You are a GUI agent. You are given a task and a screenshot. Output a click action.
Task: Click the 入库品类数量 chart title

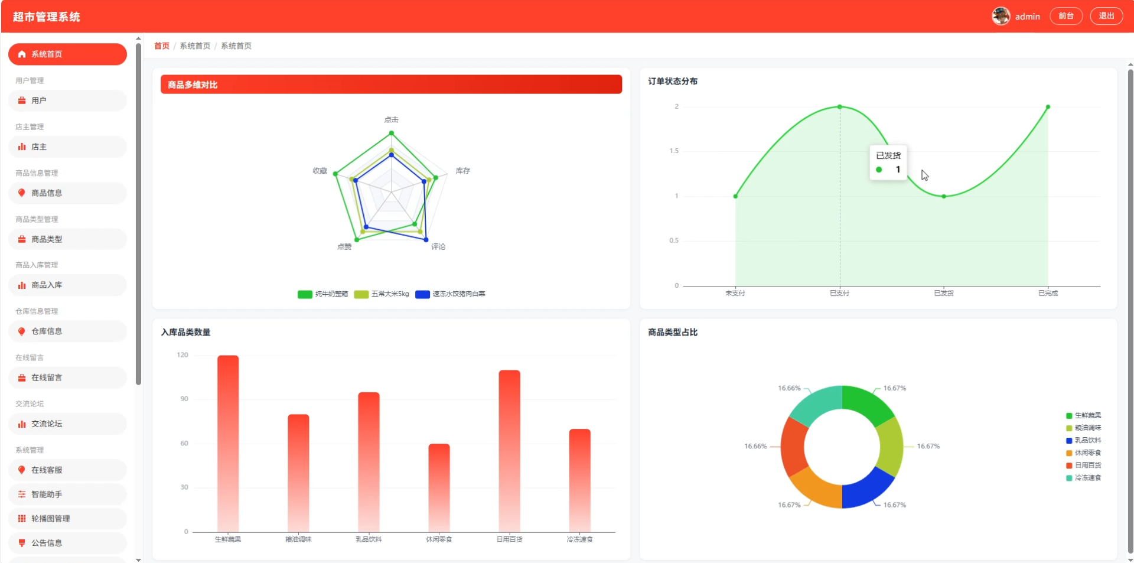point(185,333)
